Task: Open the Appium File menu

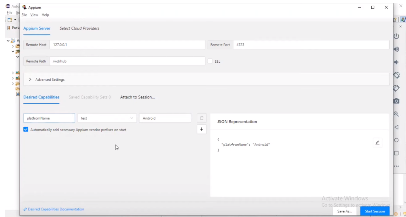Action: point(24,15)
